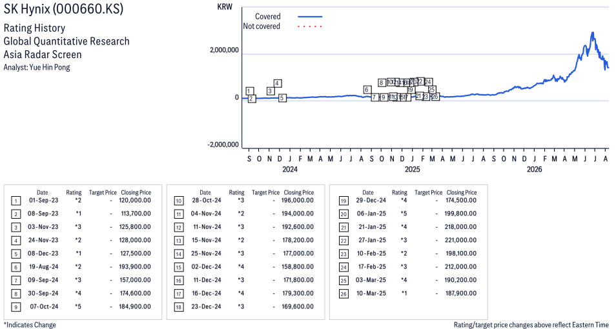This screenshot has height=329, width=616.
Task: Click the Global Quantitative Research text
Action: (67, 41)
